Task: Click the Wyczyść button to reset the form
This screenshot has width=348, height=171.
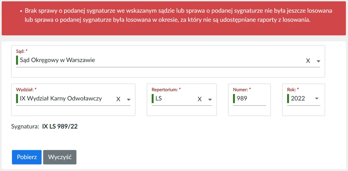Action: [x=60, y=157]
